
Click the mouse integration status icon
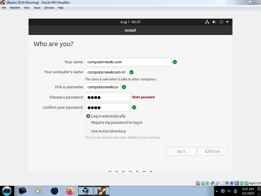tap(242, 183)
